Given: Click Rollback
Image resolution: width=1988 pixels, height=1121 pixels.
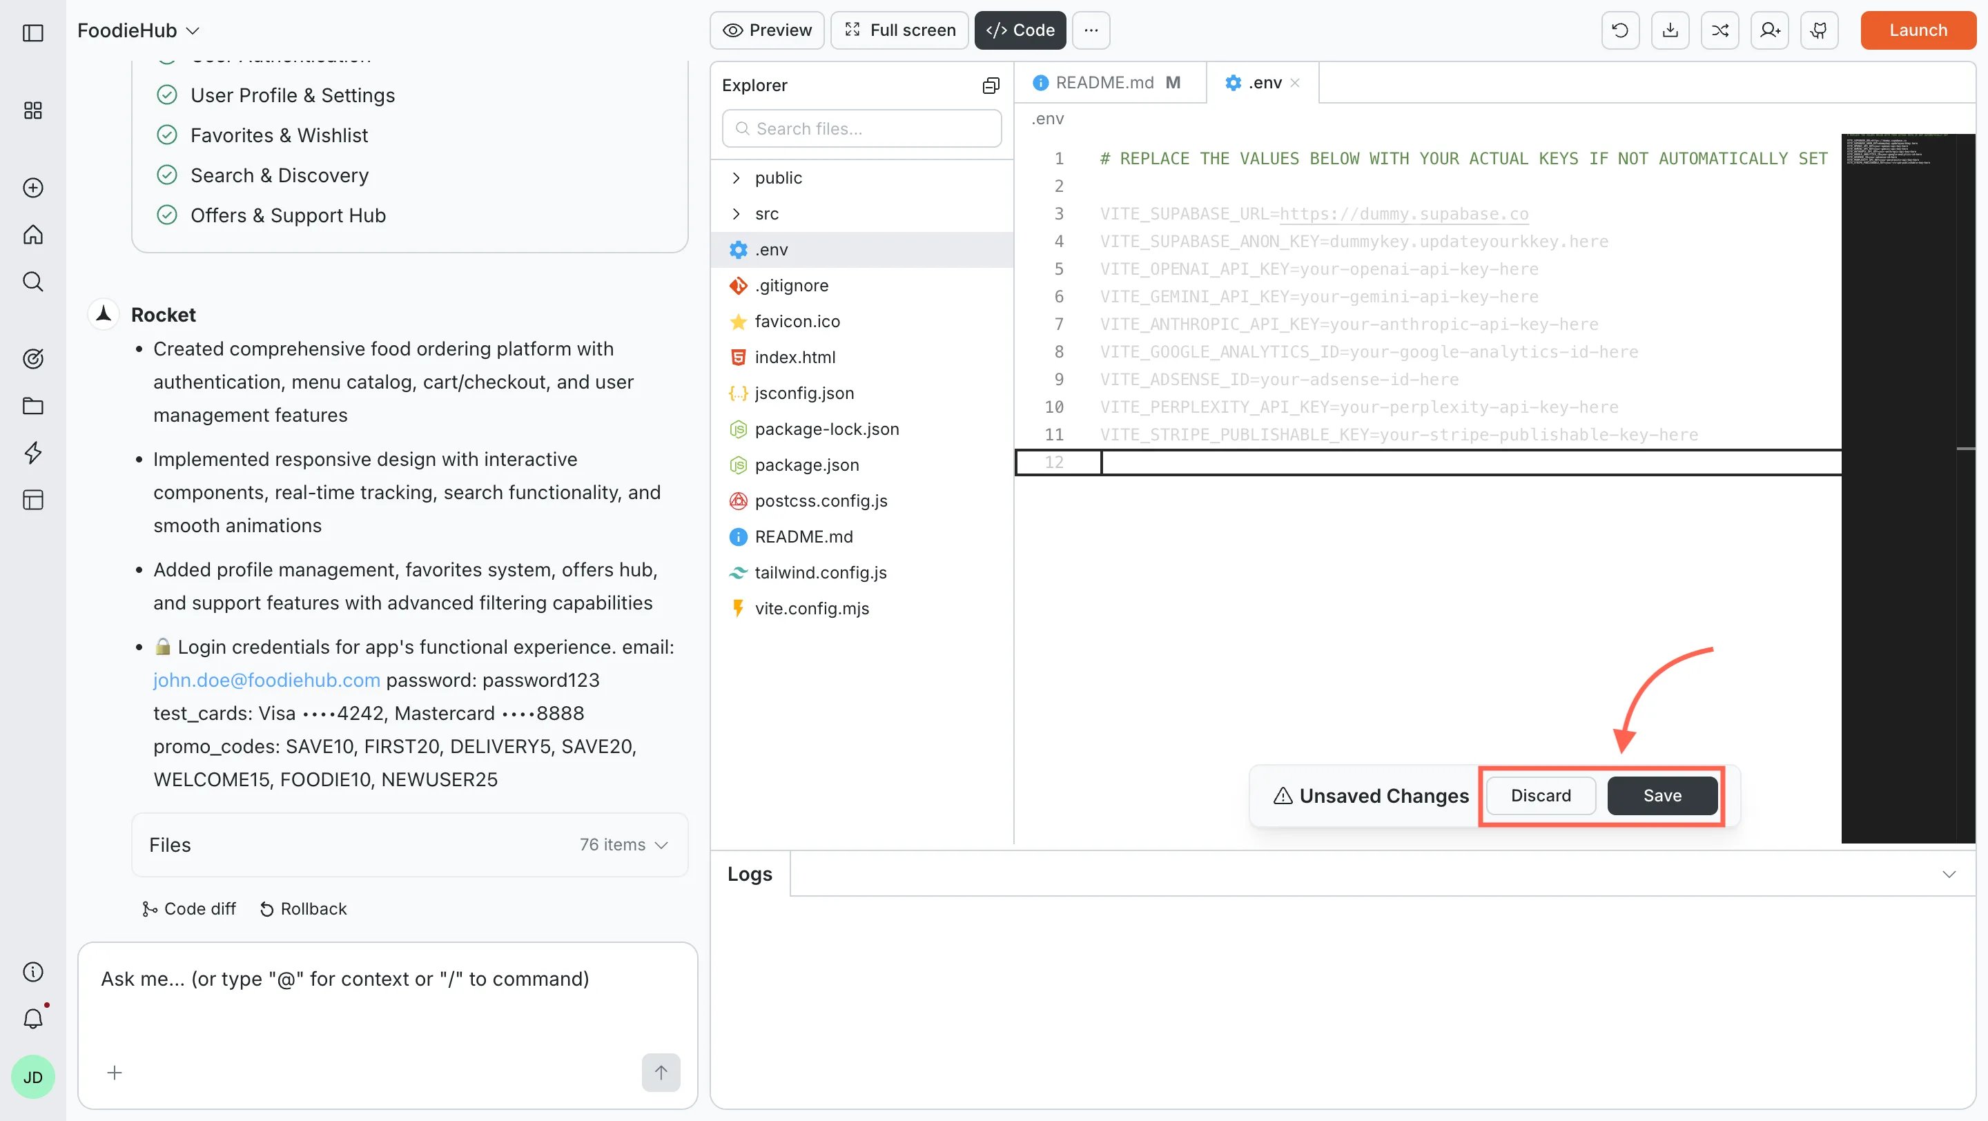Looking at the screenshot, I should 303,909.
